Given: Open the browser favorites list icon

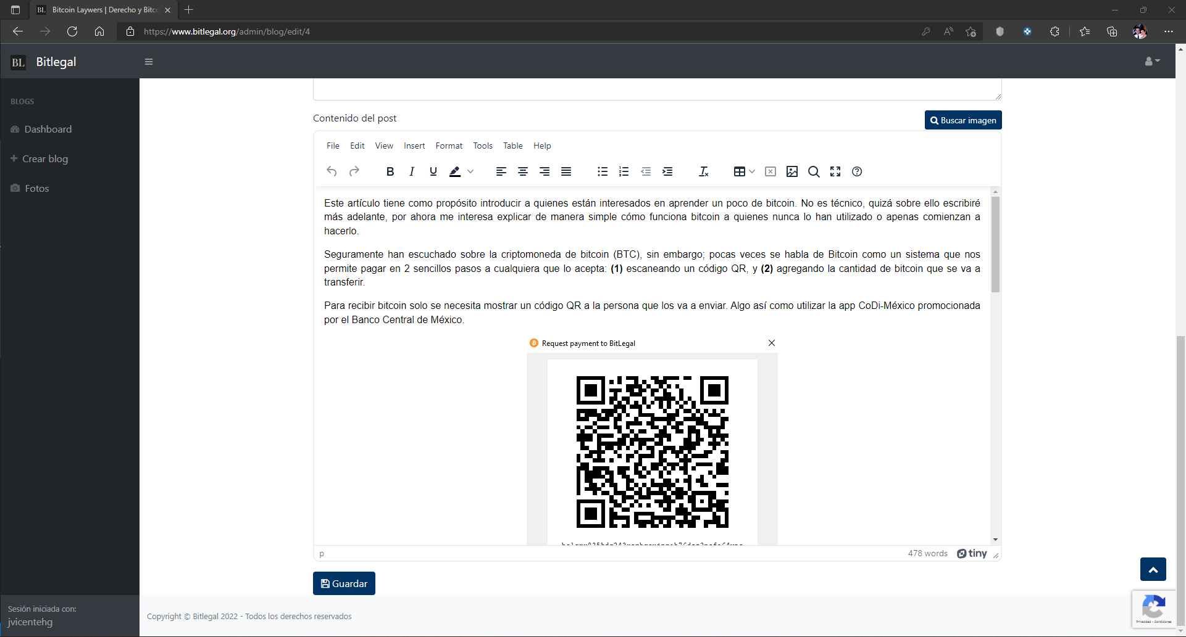Looking at the screenshot, I should click(x=1085, y=31).
